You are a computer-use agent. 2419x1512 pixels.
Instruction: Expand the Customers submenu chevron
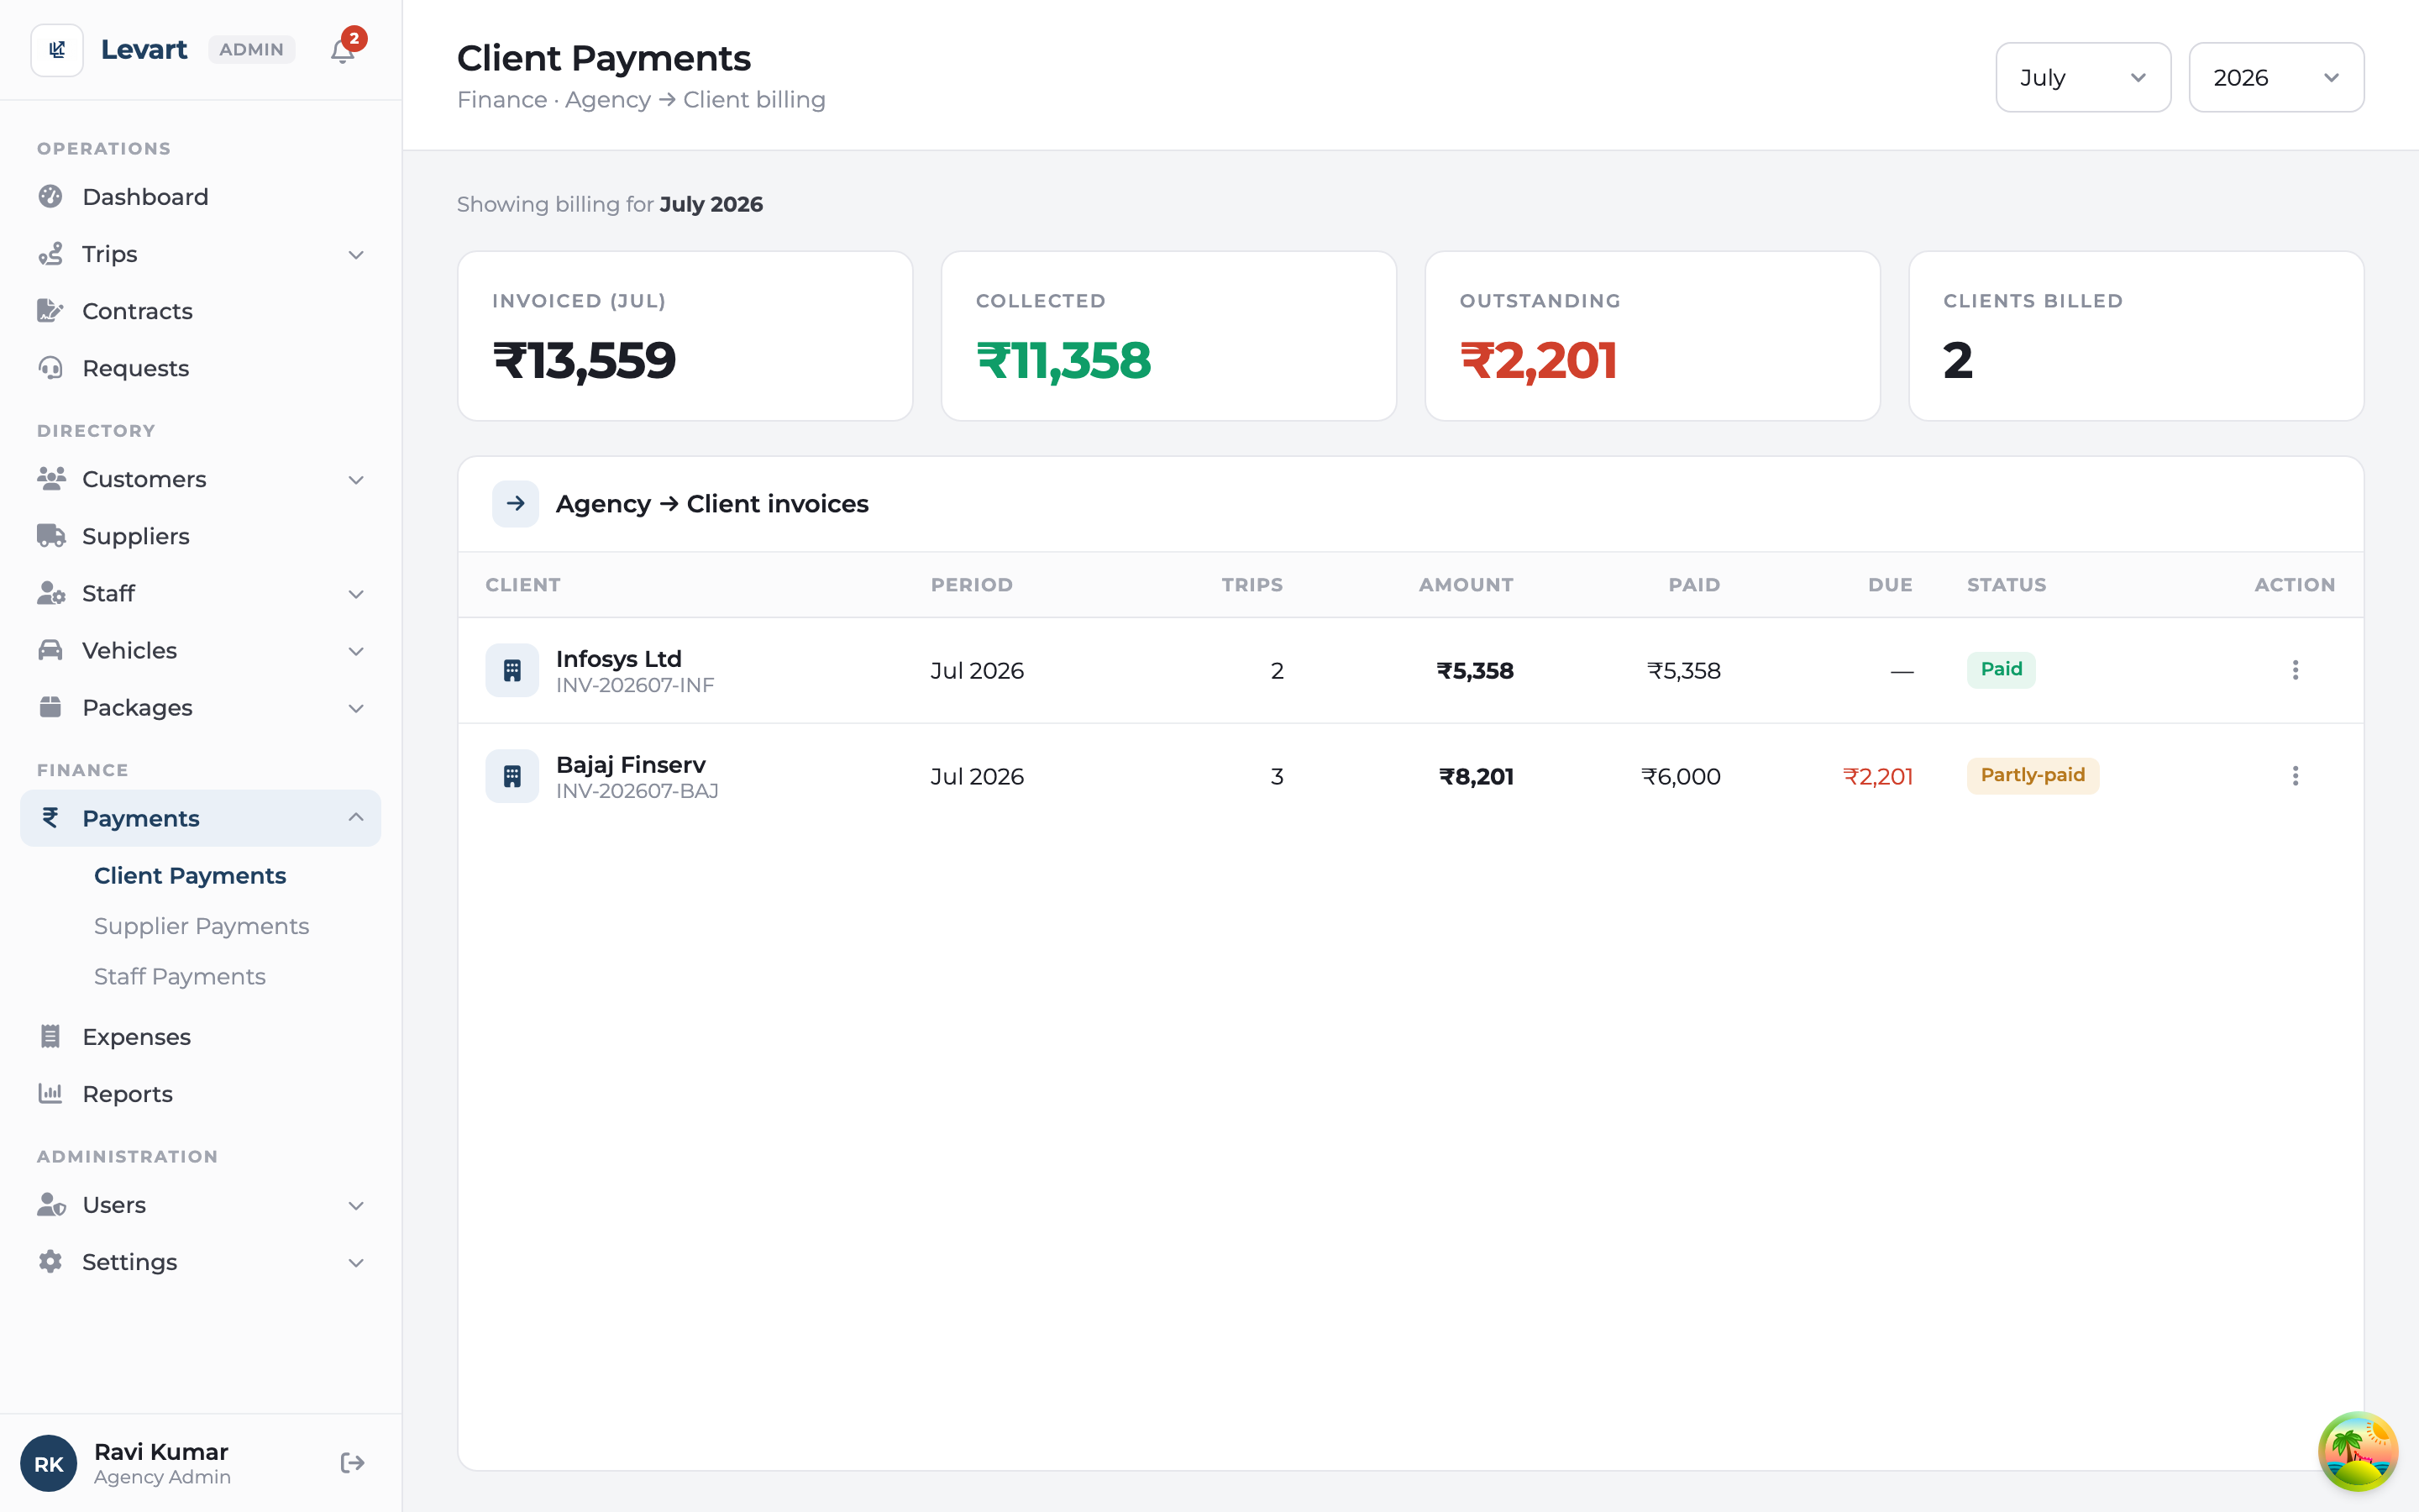click(356, 480)
